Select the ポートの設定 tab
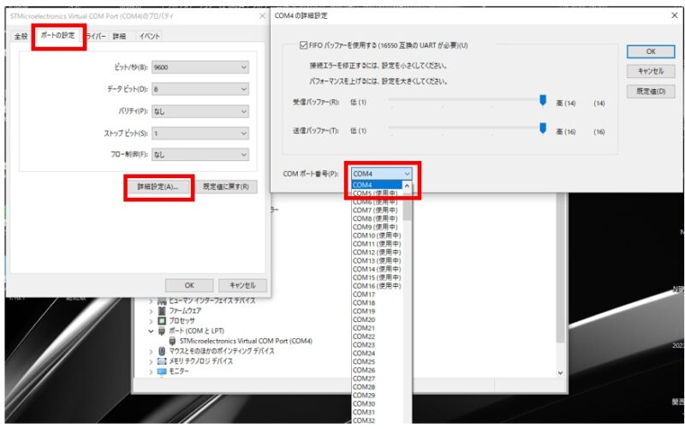The image size is (685, 429). [57, 35]
